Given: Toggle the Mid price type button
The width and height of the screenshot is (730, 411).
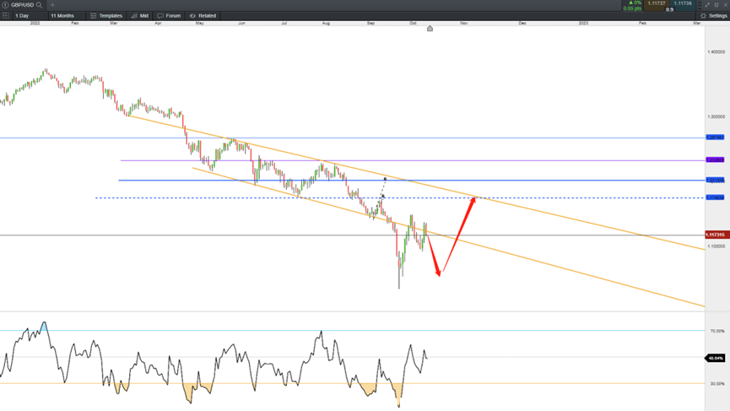Looking at the screenshot, I should point(139,15).
